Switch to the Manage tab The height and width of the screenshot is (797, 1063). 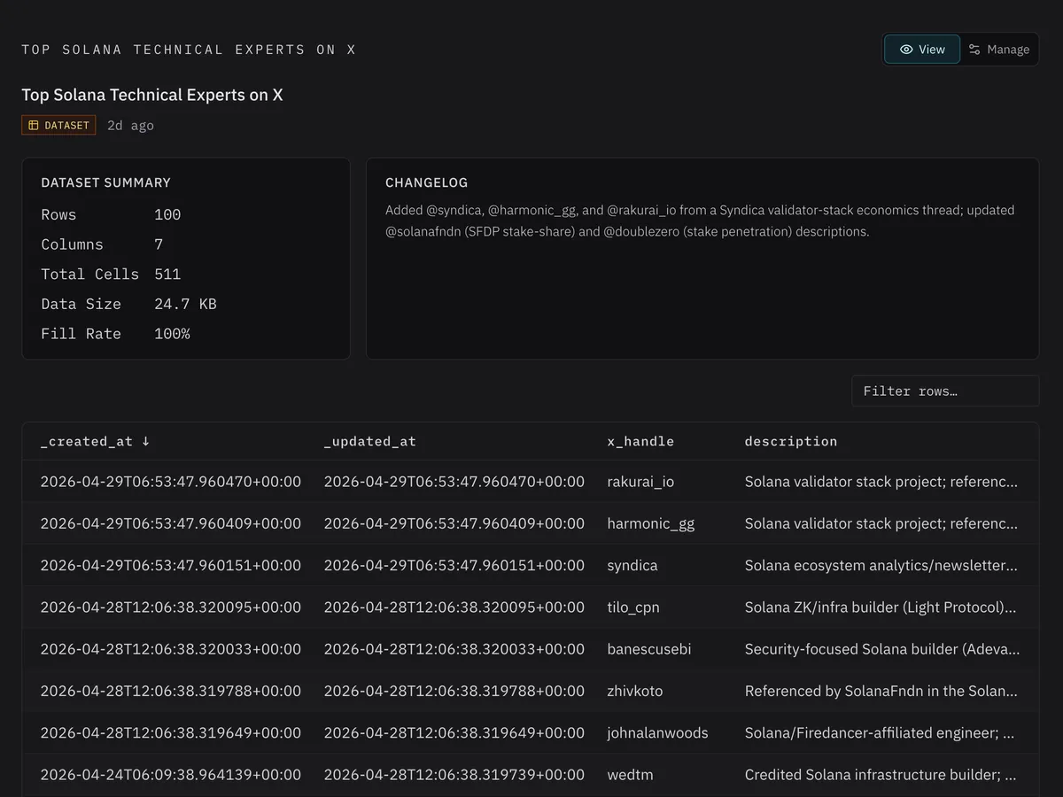pos(999,50)
